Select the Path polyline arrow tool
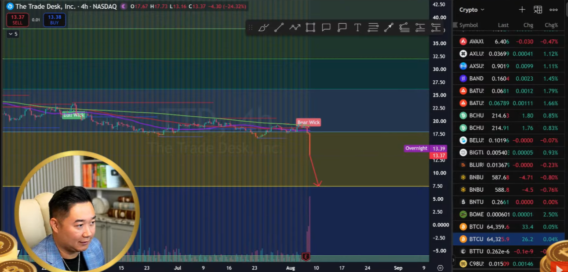The height and width of the screenshot is (272, 568). tap(295, 28)
